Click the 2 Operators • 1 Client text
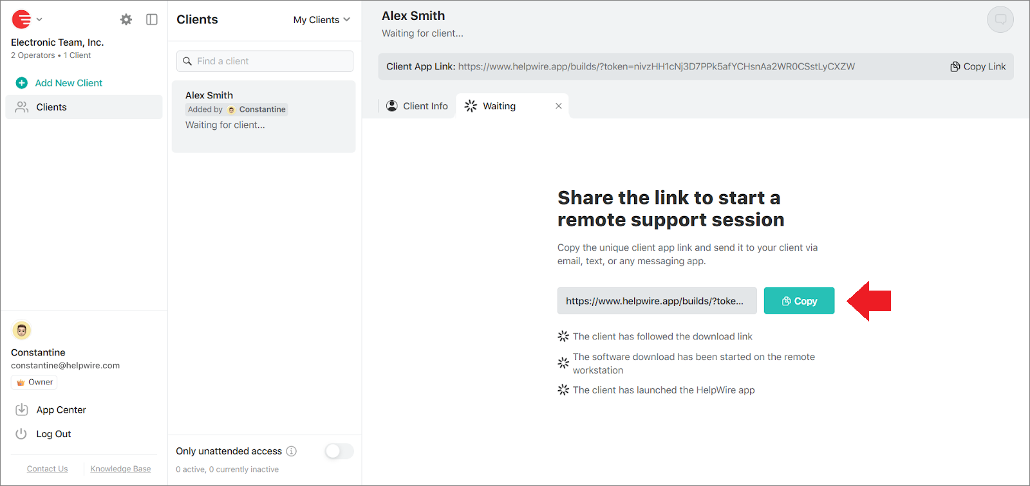Screen dimensions: 1030x486 [51, 55]
